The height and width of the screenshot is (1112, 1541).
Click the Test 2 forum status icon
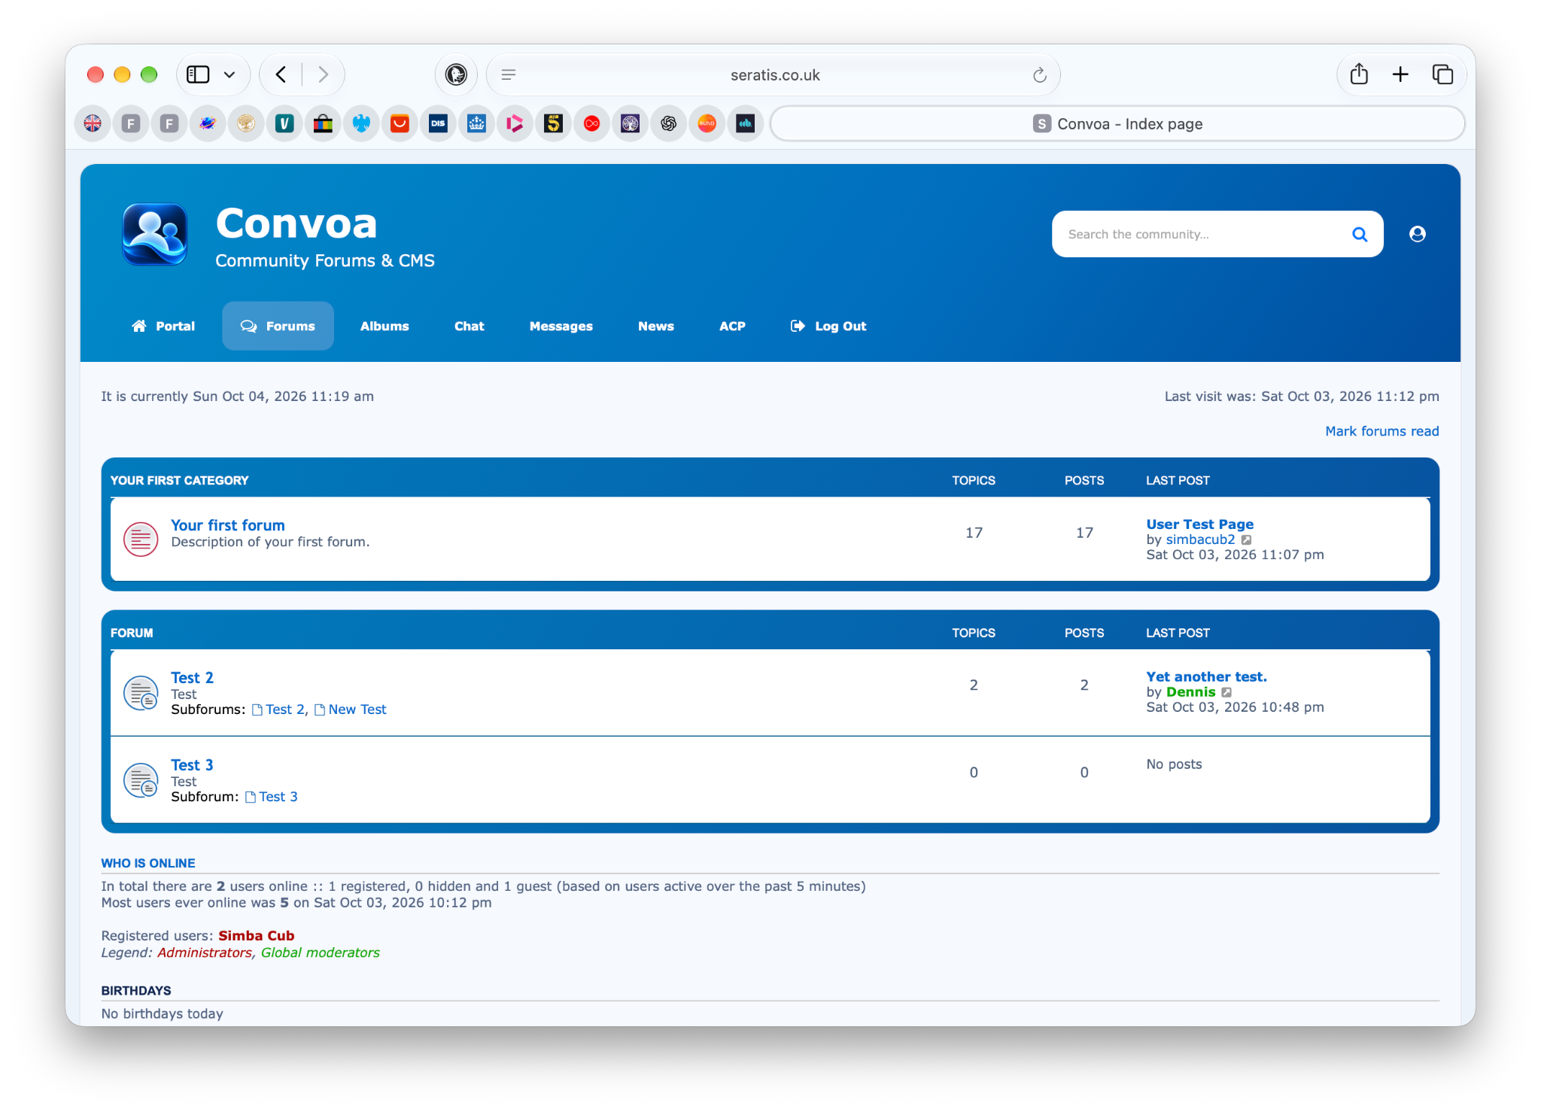141,692
